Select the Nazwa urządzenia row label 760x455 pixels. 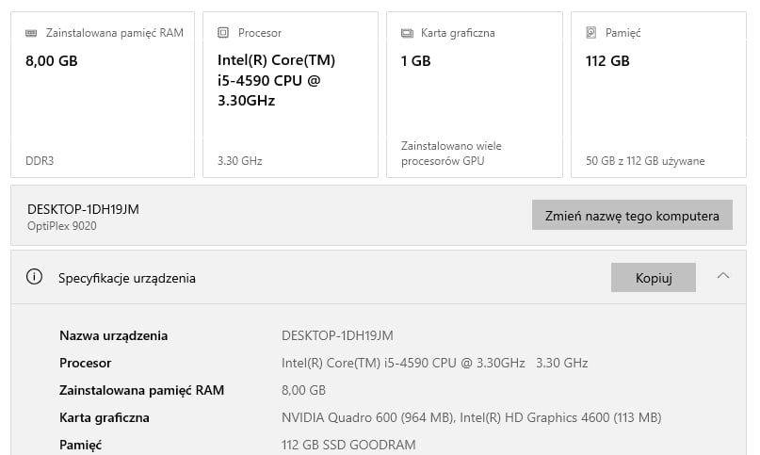(x=113, y=335)
